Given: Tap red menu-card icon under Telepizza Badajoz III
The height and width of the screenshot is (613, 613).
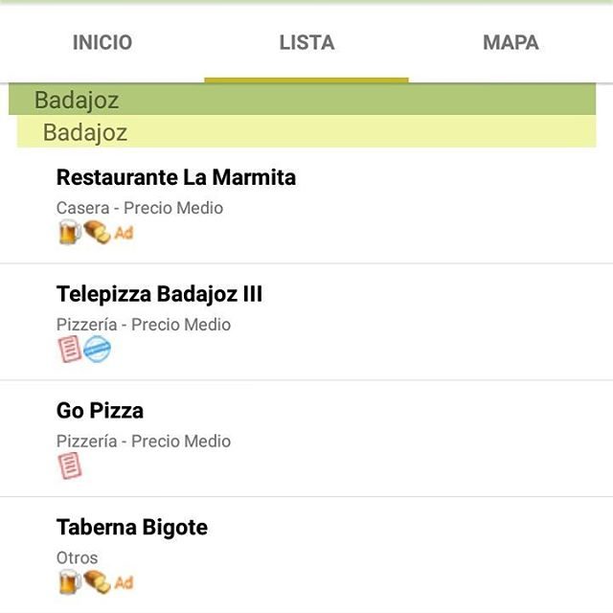Looking at the screenshot, I should [69, 350].
